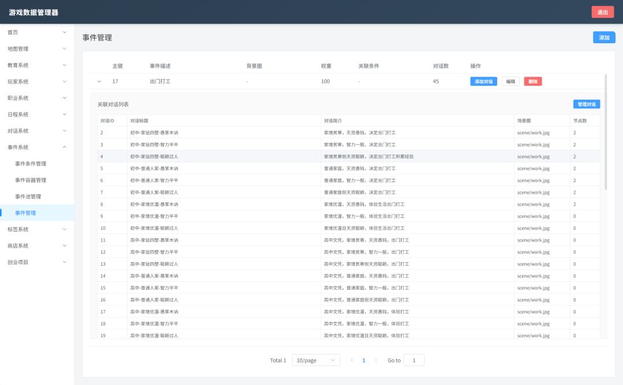
Task: Click dialog title 初中-家徒四壁-聪颖过人
Action: tap(154, 156)
